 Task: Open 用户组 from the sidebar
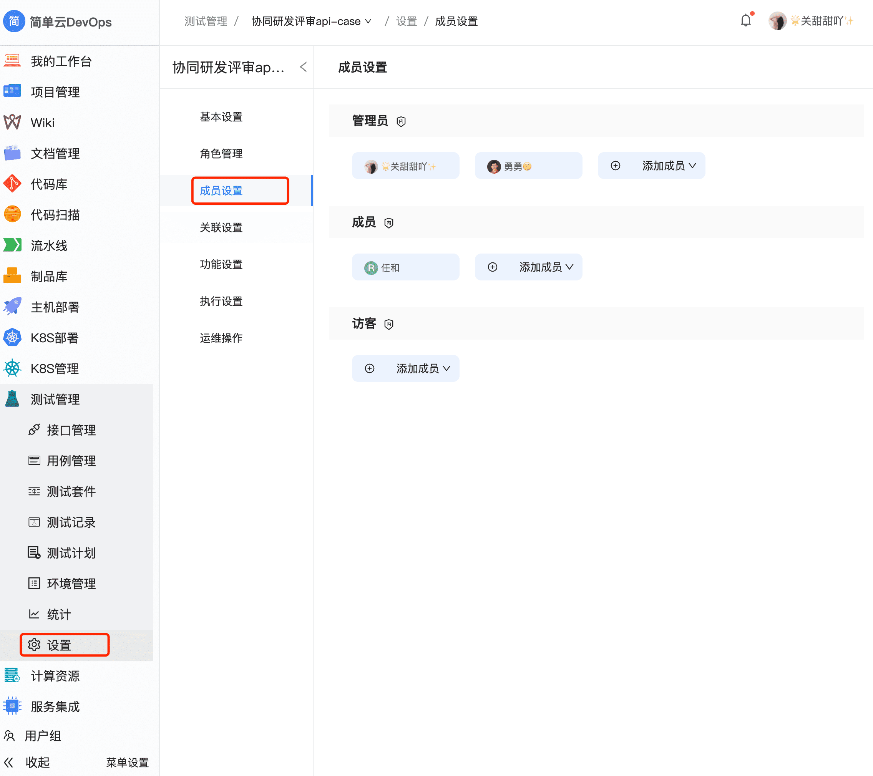(x=44, y=735)
